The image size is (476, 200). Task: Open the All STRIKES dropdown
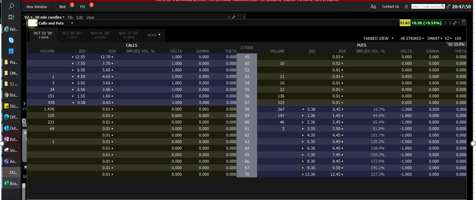(412, 38)
